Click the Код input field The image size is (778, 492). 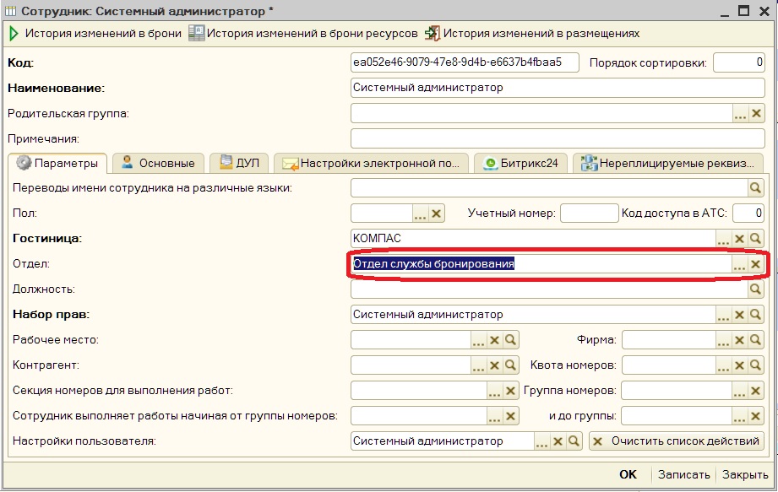465,62
